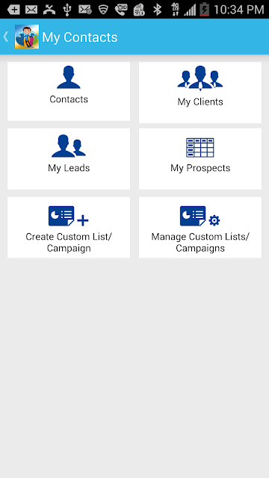
Task: Tap Manage Custom Lists/Campaigns text
Action: tap(200, 242)
